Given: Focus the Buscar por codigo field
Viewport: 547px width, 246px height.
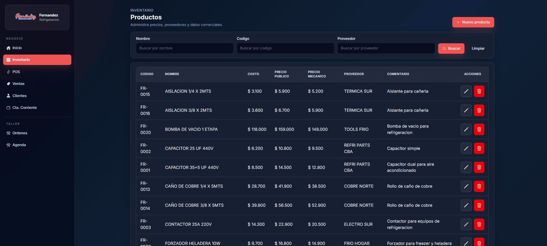Looking at the screenshot, I should (x=285, y=48).
